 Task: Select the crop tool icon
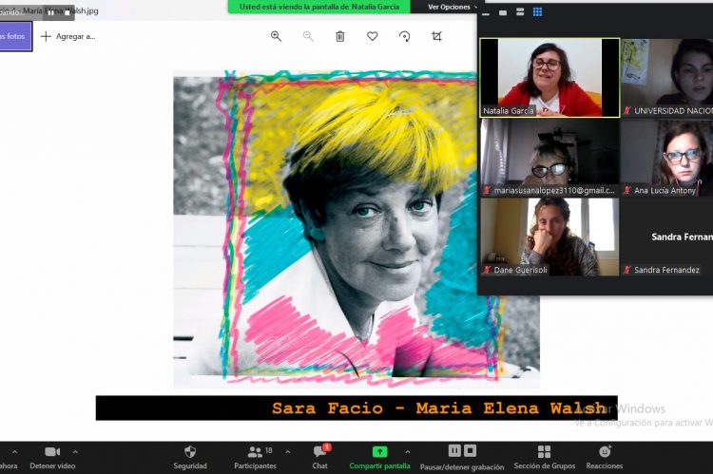436,36
